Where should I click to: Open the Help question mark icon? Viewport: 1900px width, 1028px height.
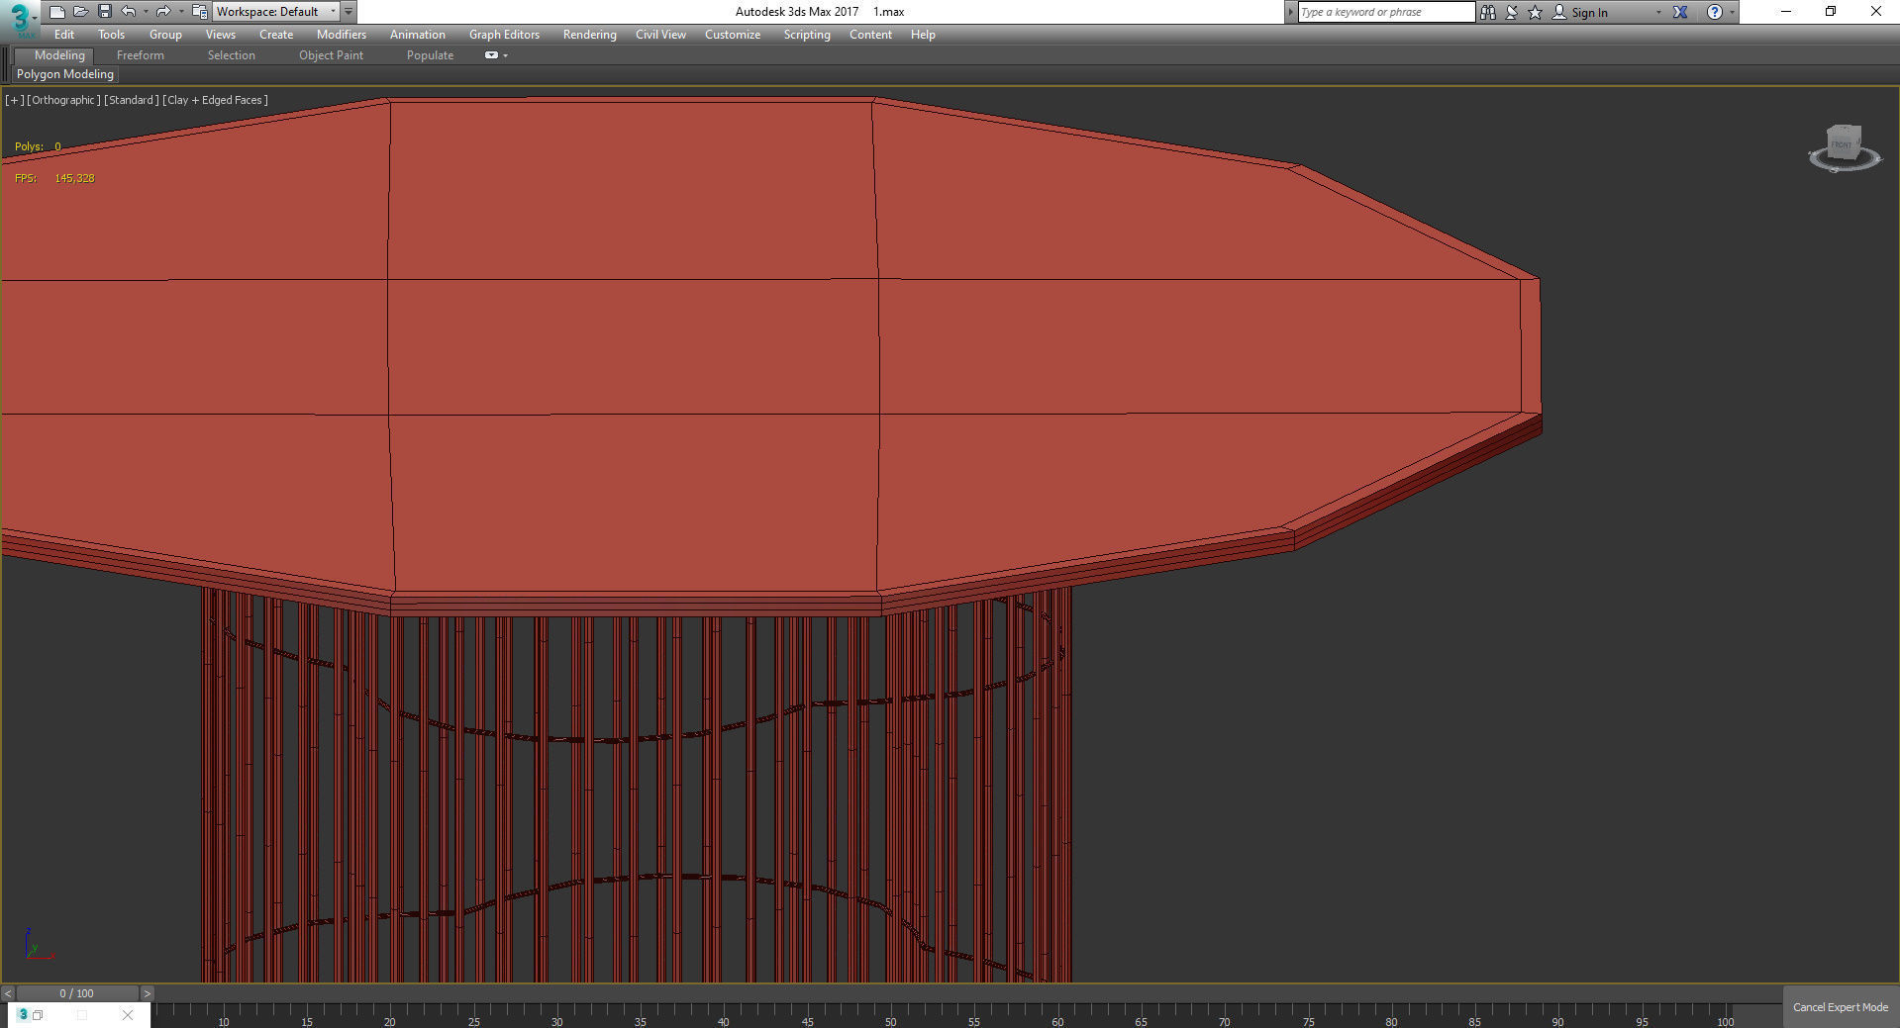1715,12
